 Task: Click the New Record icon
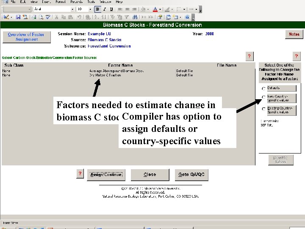click(x=144, y=17)
